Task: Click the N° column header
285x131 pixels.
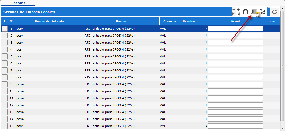Action: pos(12,21)
